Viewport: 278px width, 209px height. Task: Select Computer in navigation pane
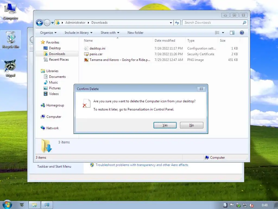pyautogui.click(x=54, y=116)
